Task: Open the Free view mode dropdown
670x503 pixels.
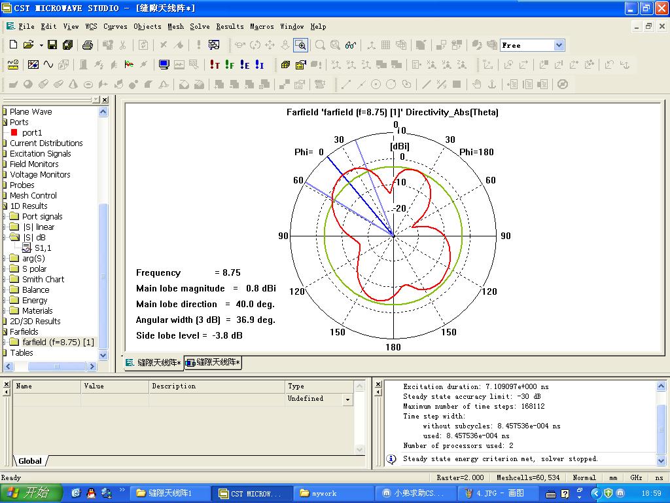Action: point(559,45)
